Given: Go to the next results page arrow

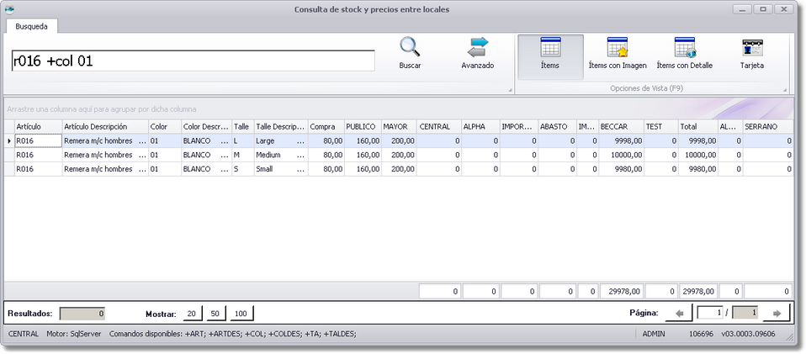Looking at the screenshot, I should (777, 314).
